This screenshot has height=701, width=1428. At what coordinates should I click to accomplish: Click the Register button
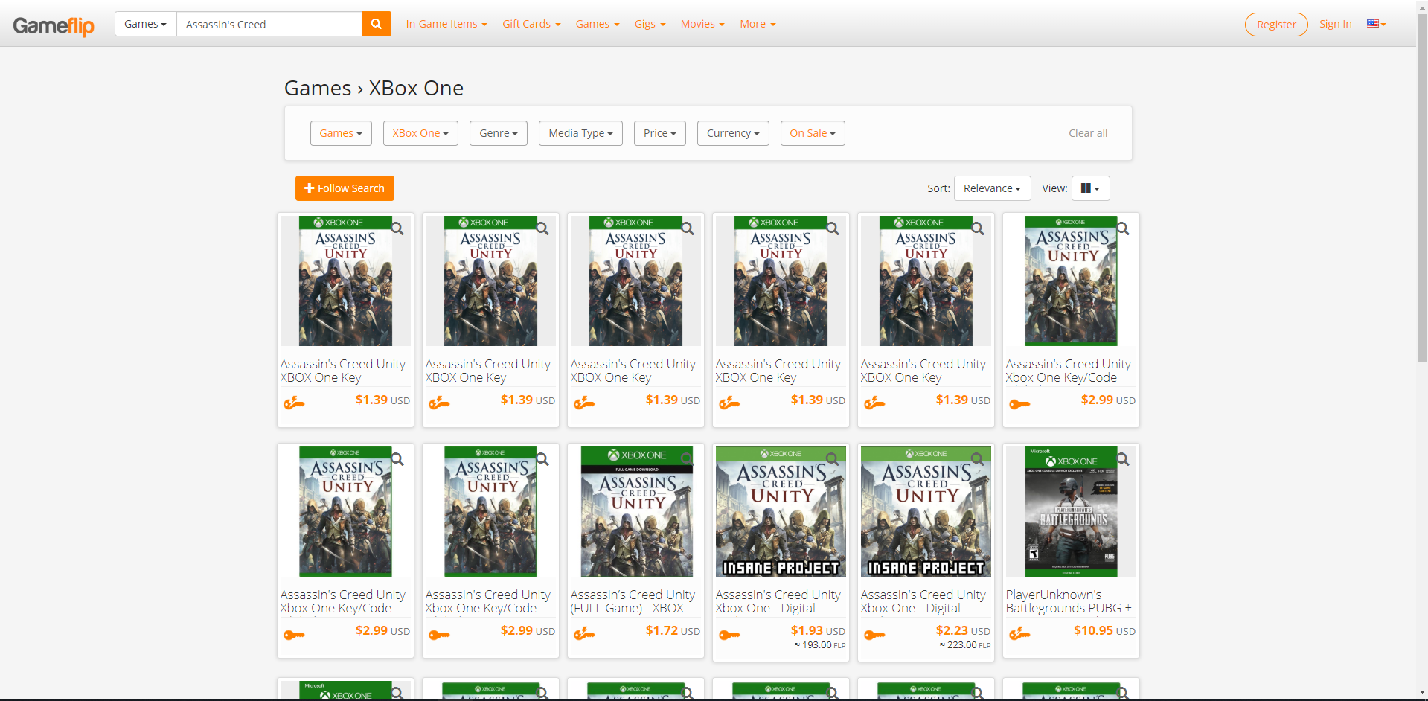pyautogui.click(x=1276, y=25)
